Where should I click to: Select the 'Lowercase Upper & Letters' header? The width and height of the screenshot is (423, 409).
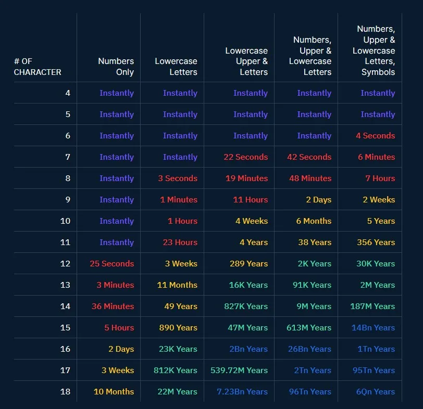(x=246, y=61)
